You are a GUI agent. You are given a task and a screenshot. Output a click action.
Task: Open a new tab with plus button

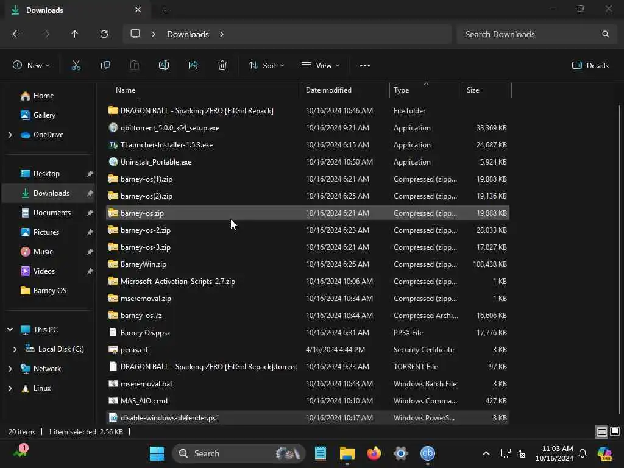165,10
